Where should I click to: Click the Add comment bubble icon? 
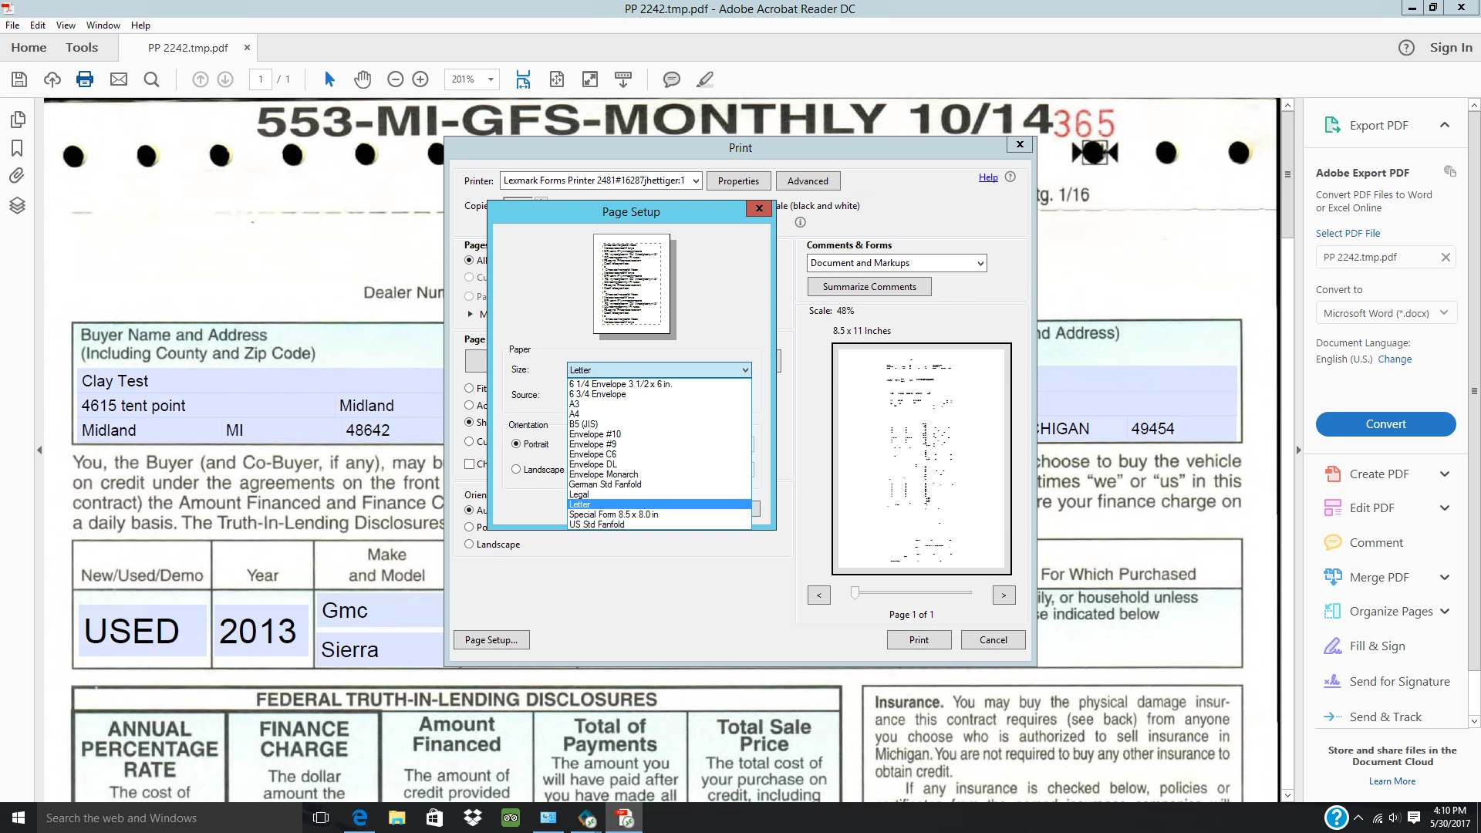coord(671,79)
